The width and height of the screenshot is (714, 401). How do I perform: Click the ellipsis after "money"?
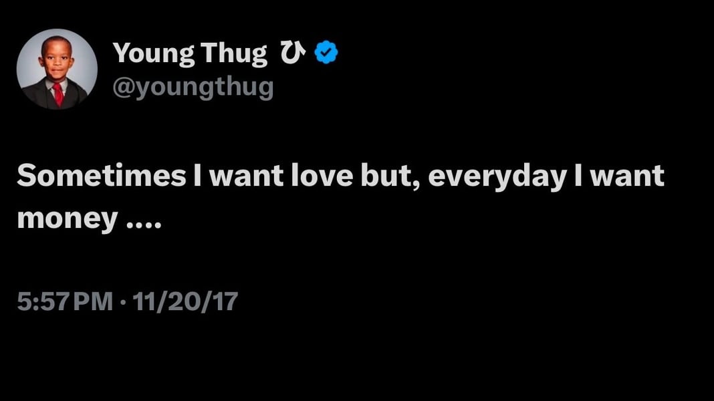(x=144, y=224)
